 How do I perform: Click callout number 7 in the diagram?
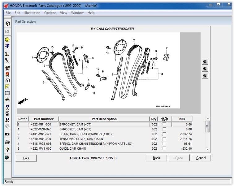[167, 48]
